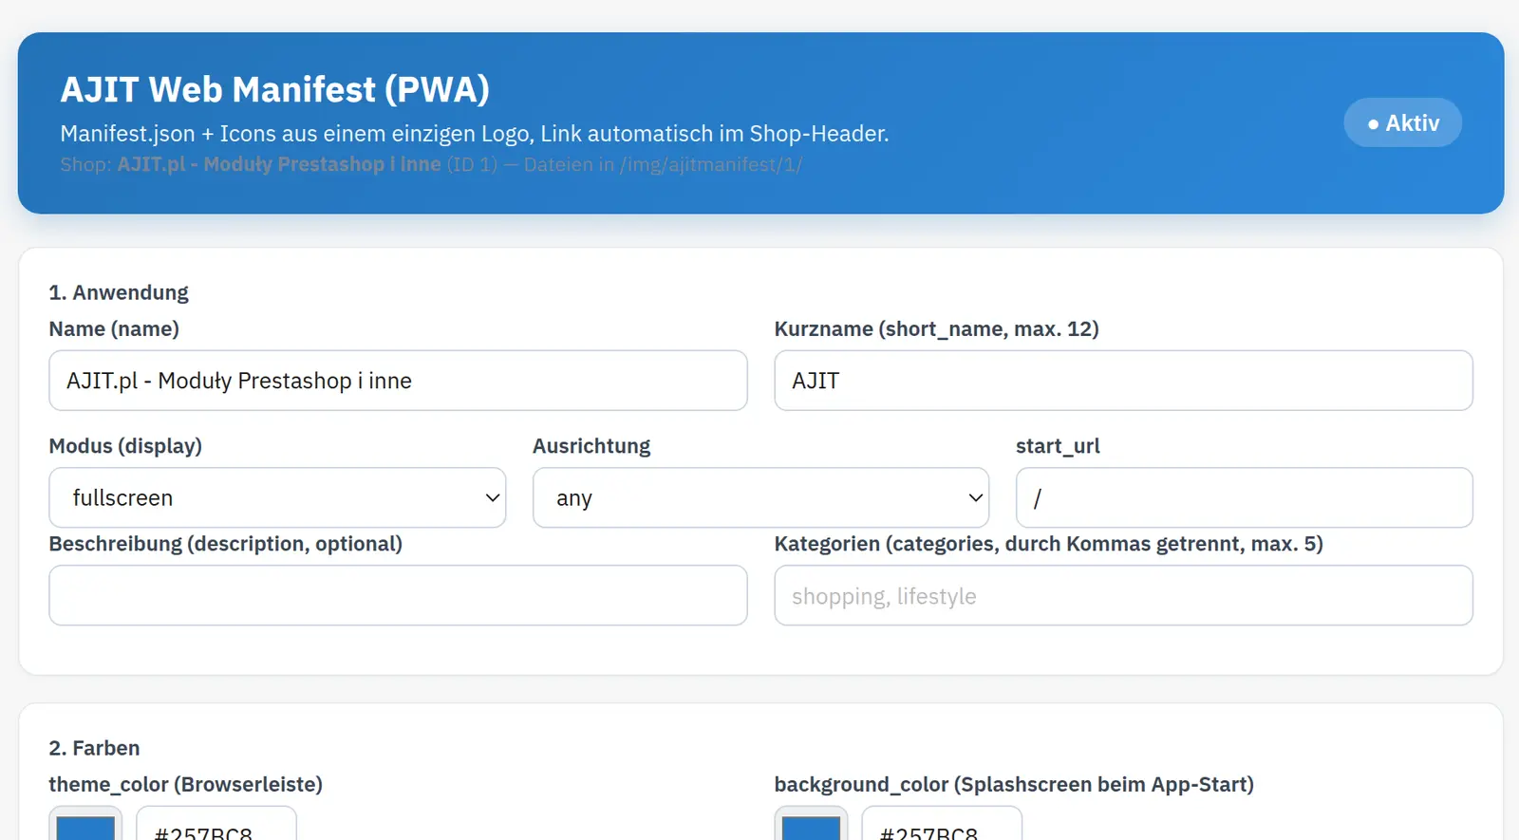This screenshot has height=840, width=1519.
Task: Edit the background_color hex value field
Action: 942,824
